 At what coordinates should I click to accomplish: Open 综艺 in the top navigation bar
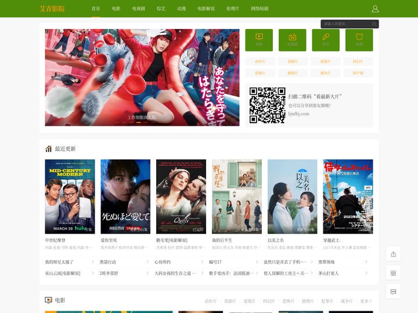[x=161, y=9]
